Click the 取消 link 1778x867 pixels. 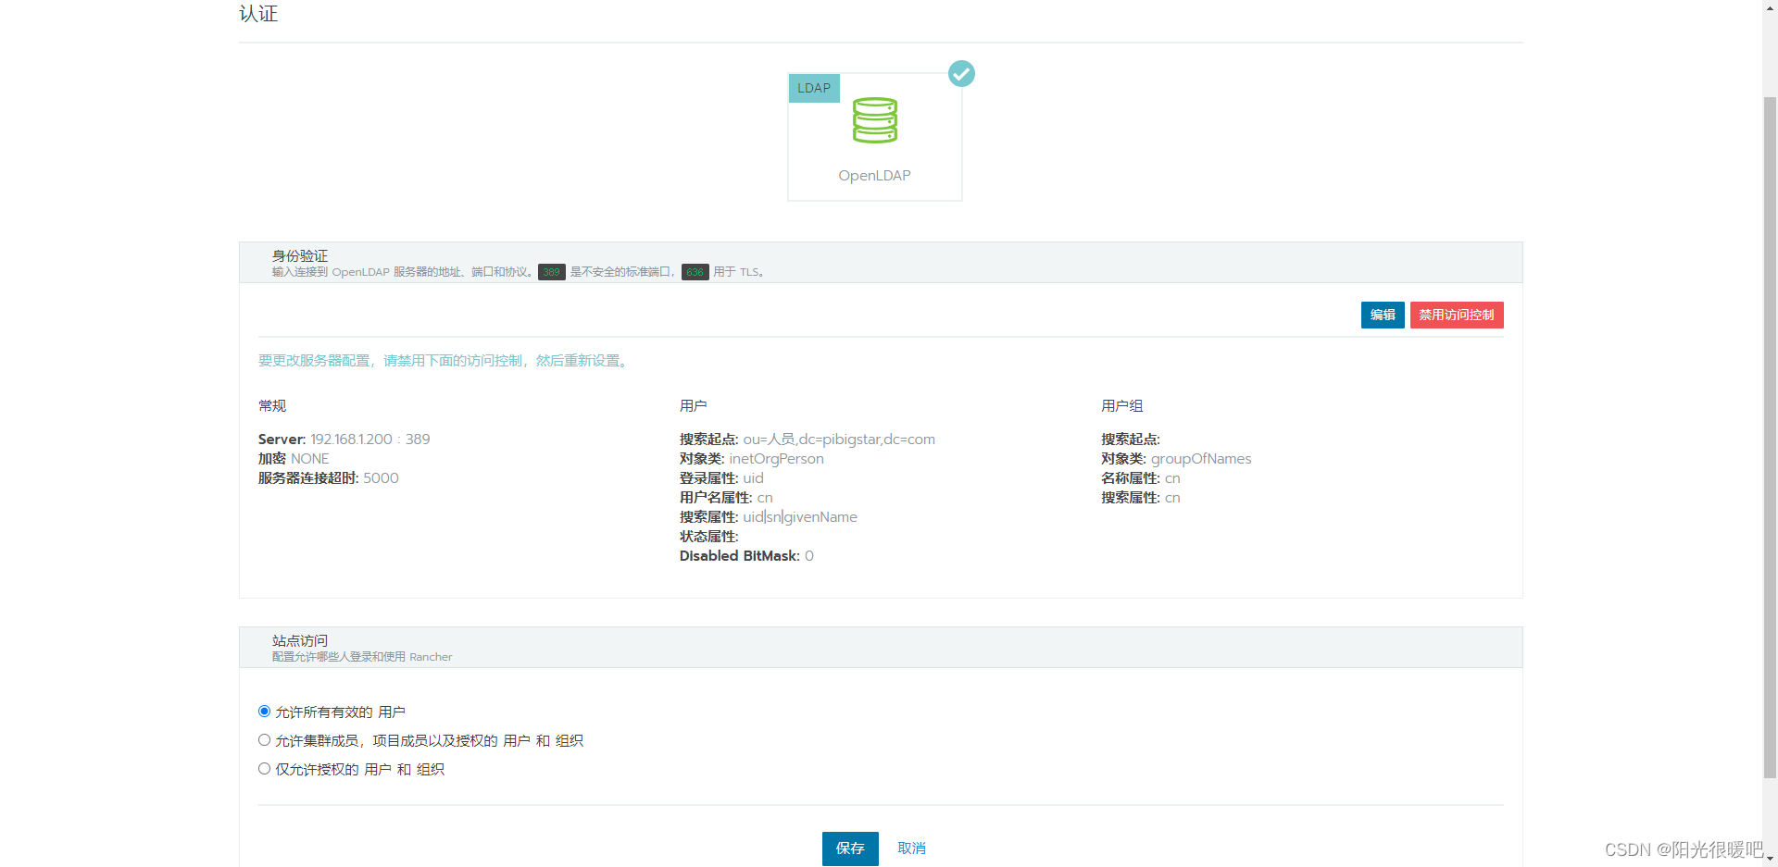911,848
